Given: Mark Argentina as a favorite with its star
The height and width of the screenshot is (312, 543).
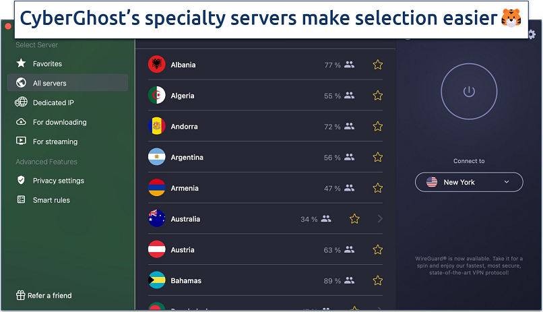Looking at the screenshot, I should (378, 157).
